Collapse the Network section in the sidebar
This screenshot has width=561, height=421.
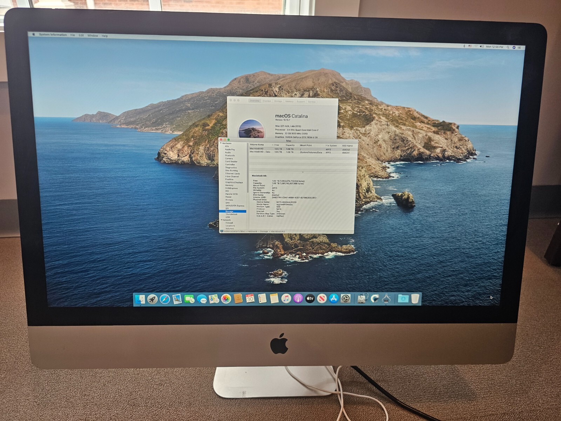pyautogui.click(x=221, y=220)
